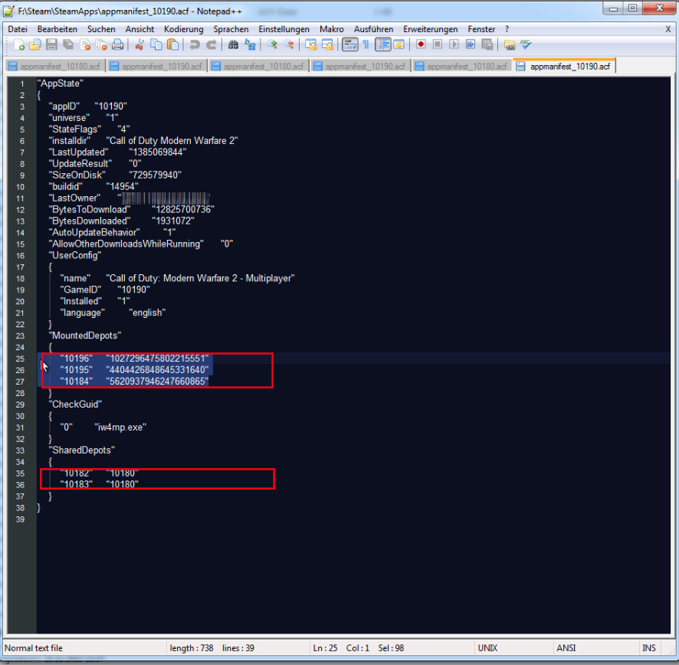
Task: Click the Save All icon
Action: pos(68,44)
